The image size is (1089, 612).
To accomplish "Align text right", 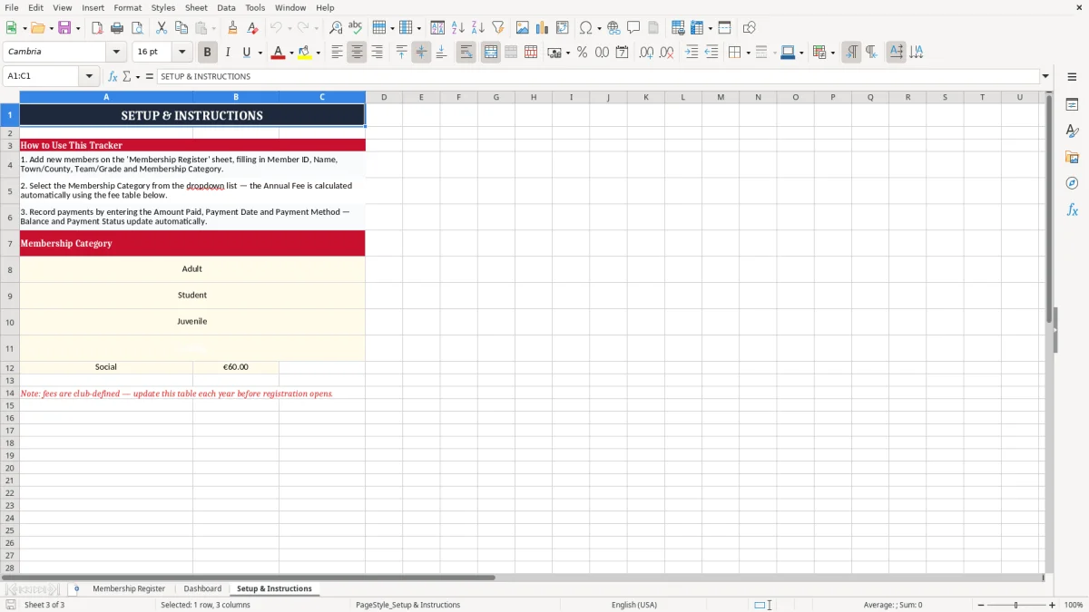I will tap(377, 53).
